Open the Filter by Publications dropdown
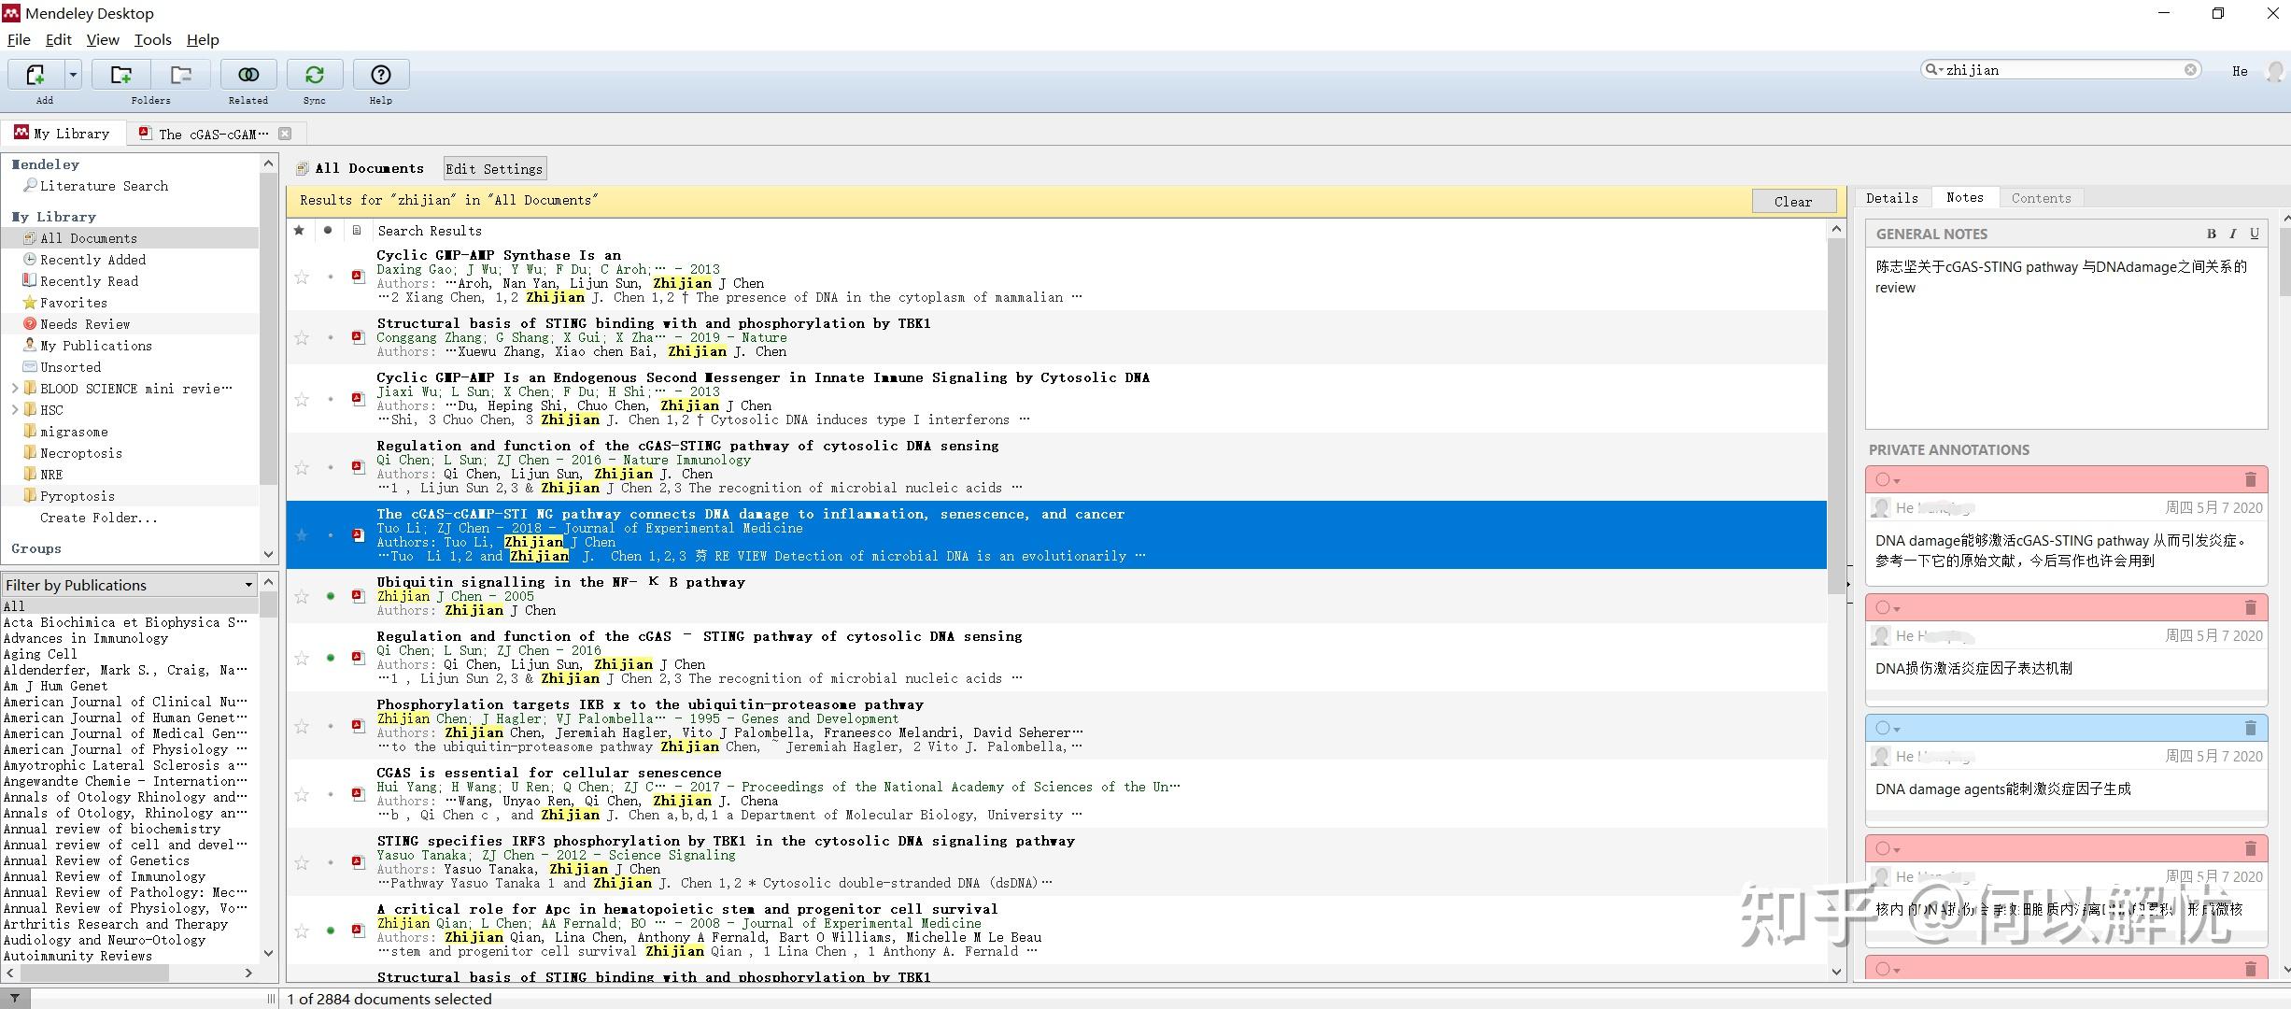2291x1009 pixels. (248, 585)
